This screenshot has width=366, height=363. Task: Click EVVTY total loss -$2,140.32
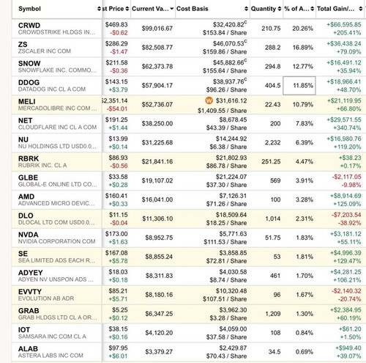pyautogui.click(x=346, y=291)
